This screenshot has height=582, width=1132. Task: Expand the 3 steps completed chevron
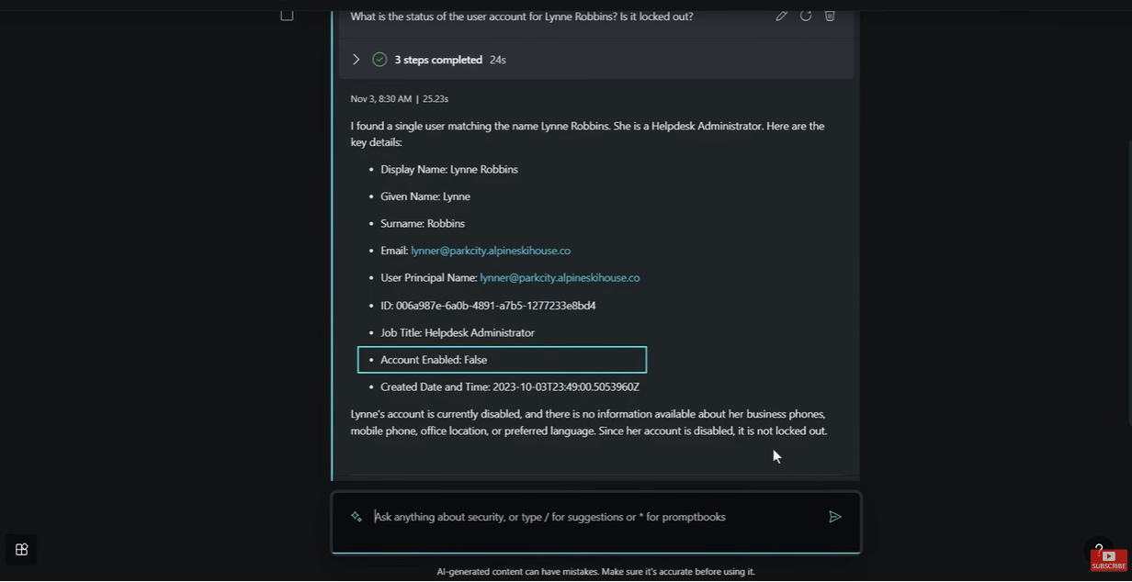point(356,60)
